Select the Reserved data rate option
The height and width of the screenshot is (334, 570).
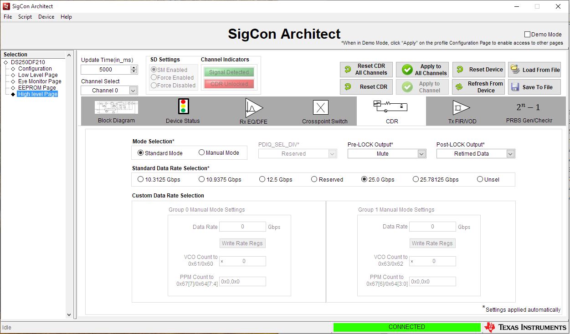click(x=314, y=179)
